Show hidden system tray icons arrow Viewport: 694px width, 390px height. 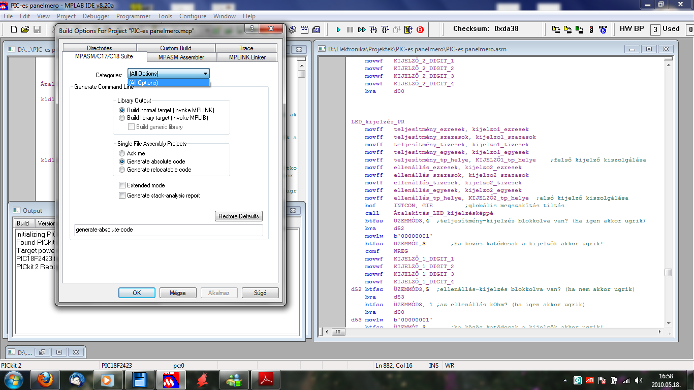click(x=565, y=380)
